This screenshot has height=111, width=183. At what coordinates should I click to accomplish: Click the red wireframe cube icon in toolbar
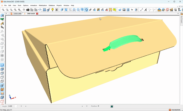tap(167, 10)
